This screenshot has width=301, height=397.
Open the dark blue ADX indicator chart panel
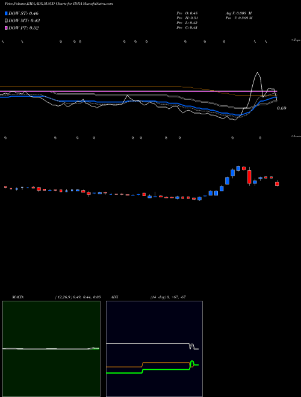pyautogui.click(x=154, y=349)
